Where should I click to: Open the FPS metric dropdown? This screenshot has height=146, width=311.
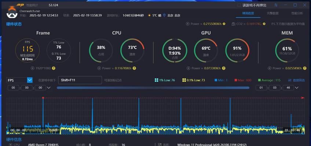coord(30,80)
